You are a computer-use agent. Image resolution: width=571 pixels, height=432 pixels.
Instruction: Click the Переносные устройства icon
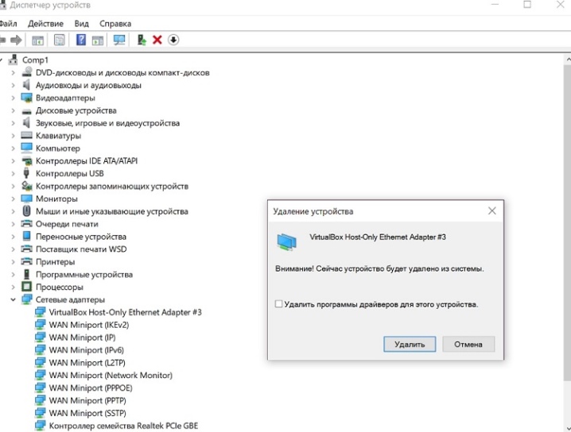point(26,237)
